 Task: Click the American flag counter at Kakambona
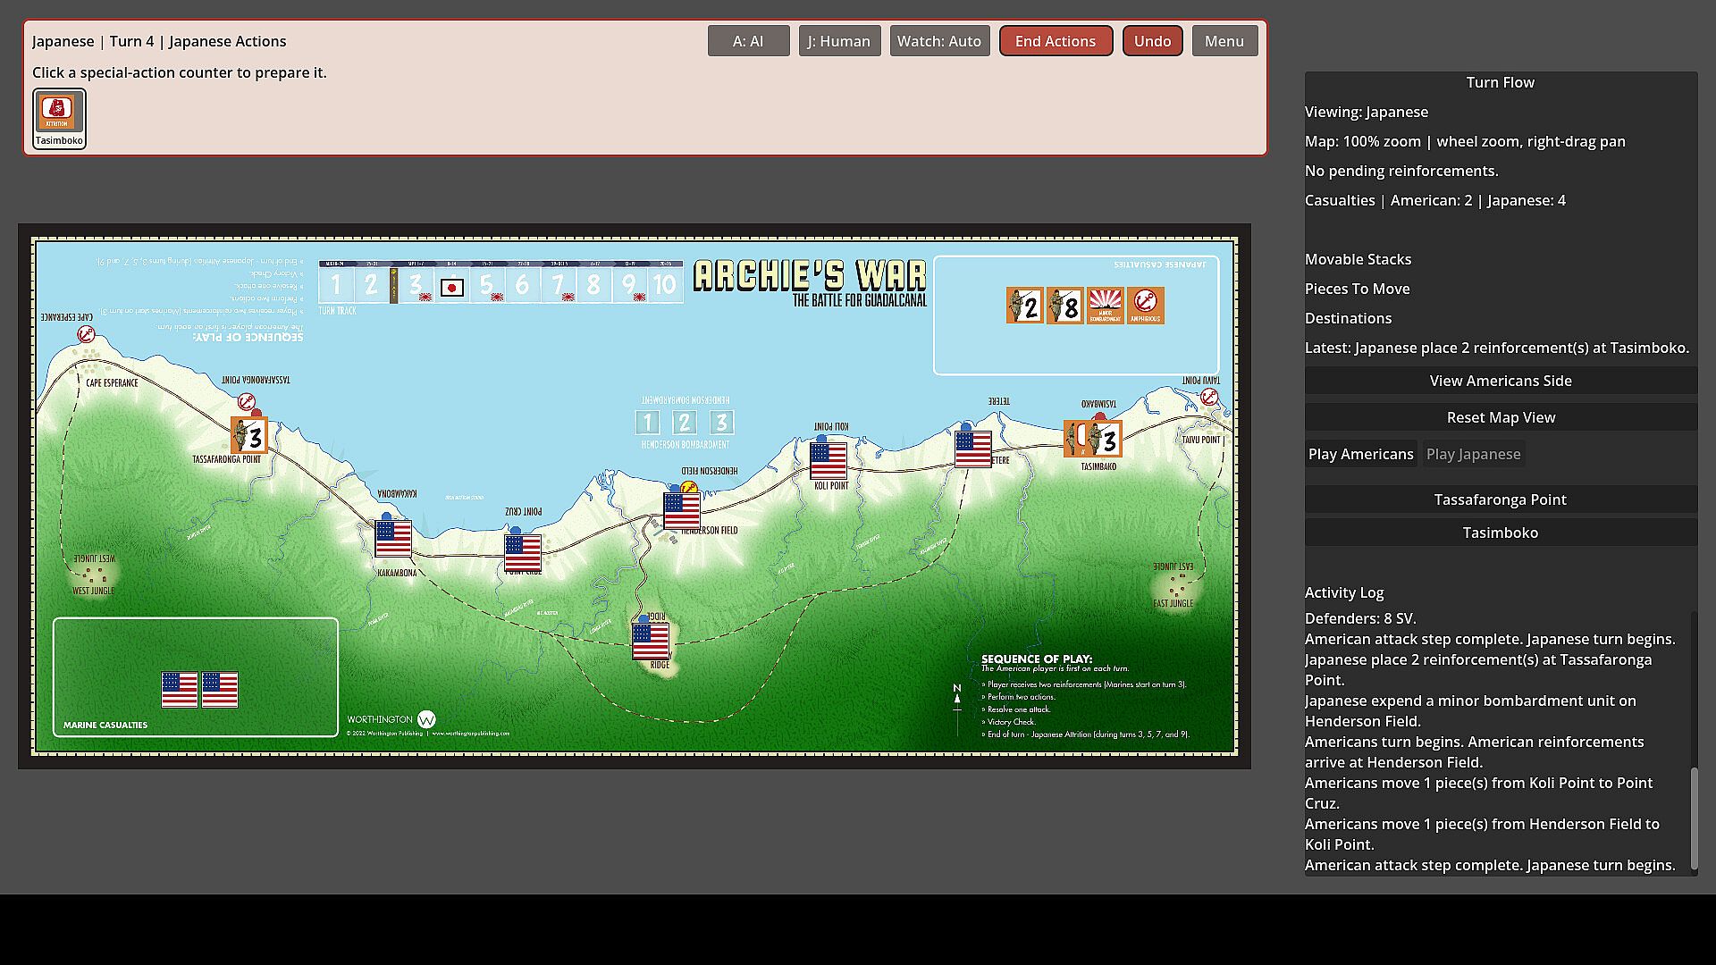[x=393, y=539]
